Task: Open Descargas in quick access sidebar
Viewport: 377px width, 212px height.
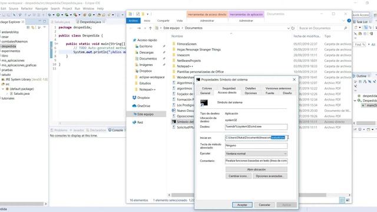Action: click(x=146, y=52)
